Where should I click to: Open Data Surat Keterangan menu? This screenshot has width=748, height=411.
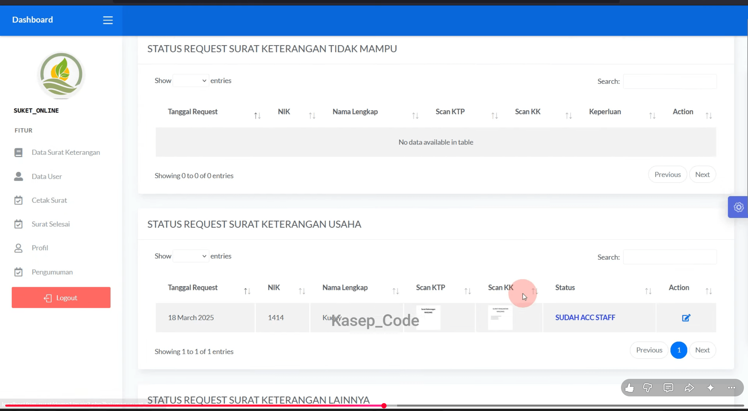(66, 152)
